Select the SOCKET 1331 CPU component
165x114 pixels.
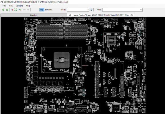pyautogui.click(x=62, y=60)
